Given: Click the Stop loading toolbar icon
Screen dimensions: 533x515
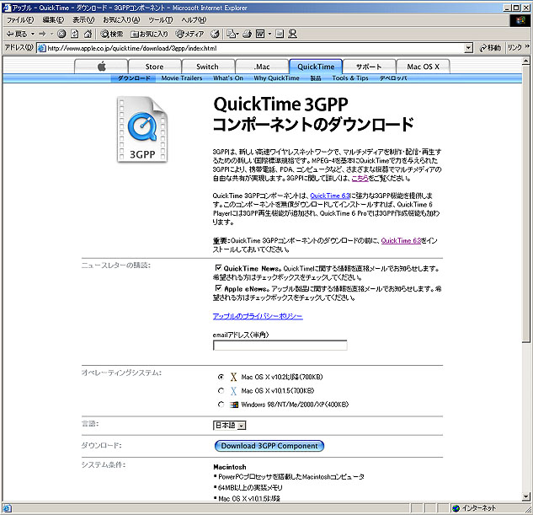Looking at the screenshot, I should (61, 34).
